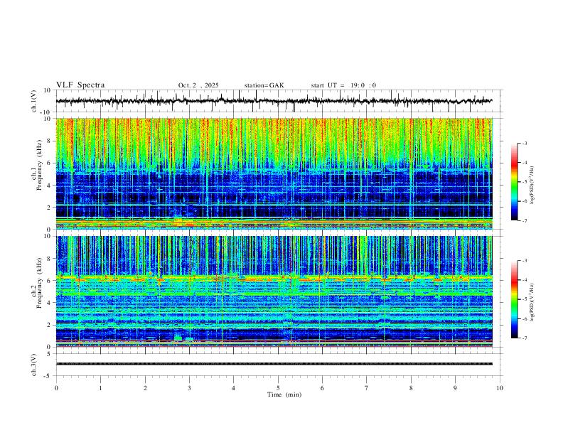Click the ch.2 'Frequency (kHz)' axis label
Screen dimensions: 563x435
tap(39, 283)
